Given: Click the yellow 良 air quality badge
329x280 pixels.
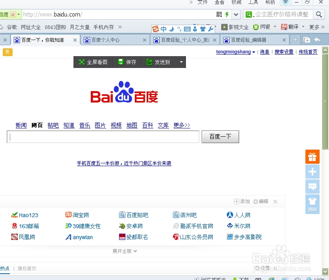Looking at the screenshot, I should coord(7,52).
